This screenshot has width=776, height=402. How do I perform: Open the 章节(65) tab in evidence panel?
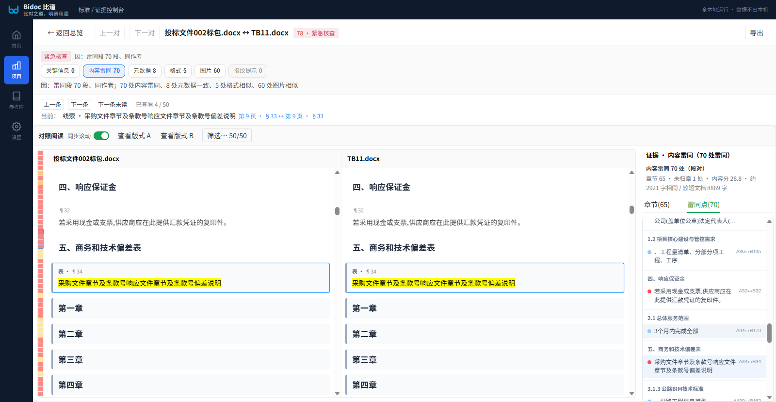click(657, 205)
